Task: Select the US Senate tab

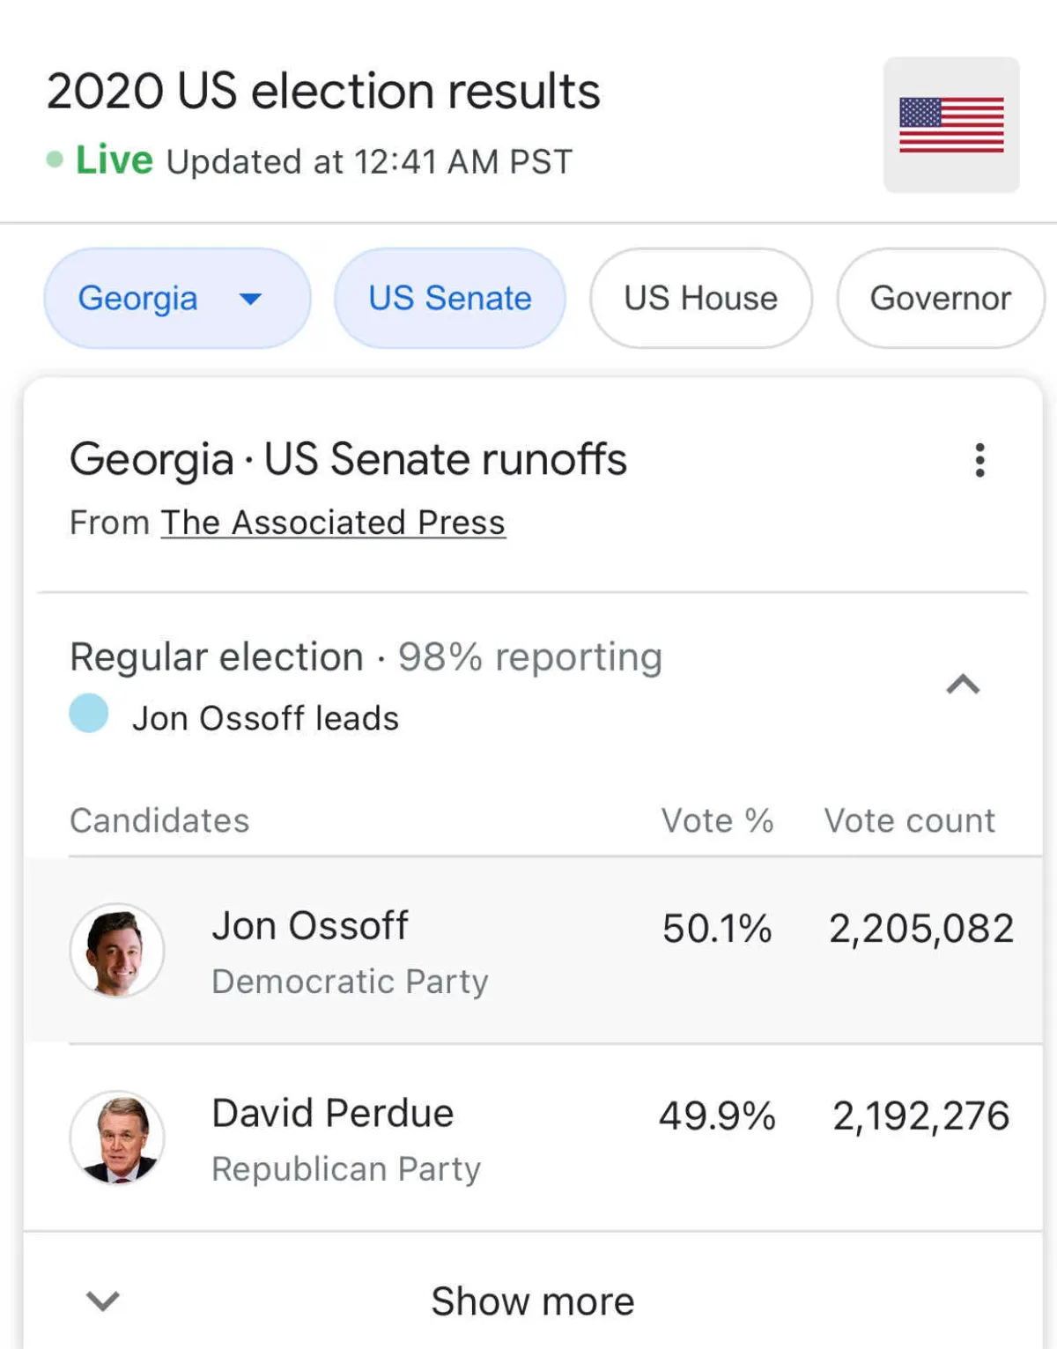Action: click(449, 299)
